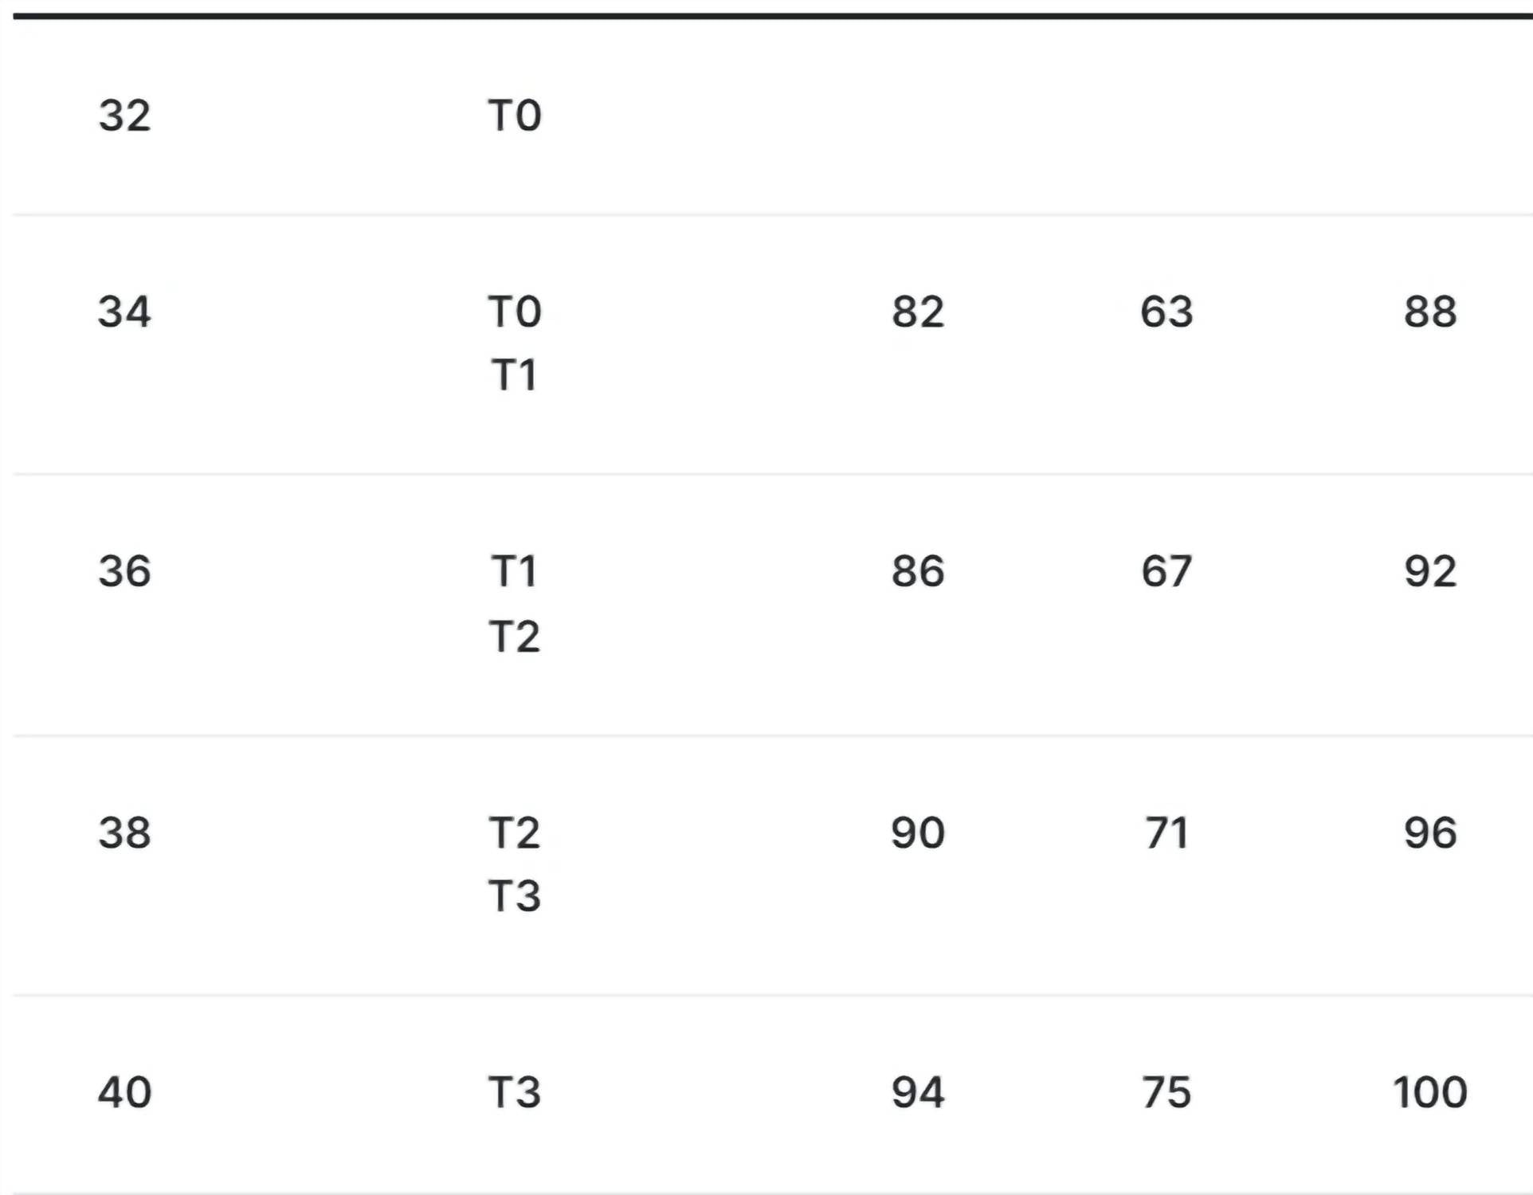Screen dimensions: 1533x1195
Task: Click the measurement value 67
Action: [x=1166, y=571]
